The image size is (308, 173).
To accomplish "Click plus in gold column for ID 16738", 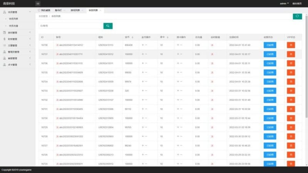I will coord(142,45).
